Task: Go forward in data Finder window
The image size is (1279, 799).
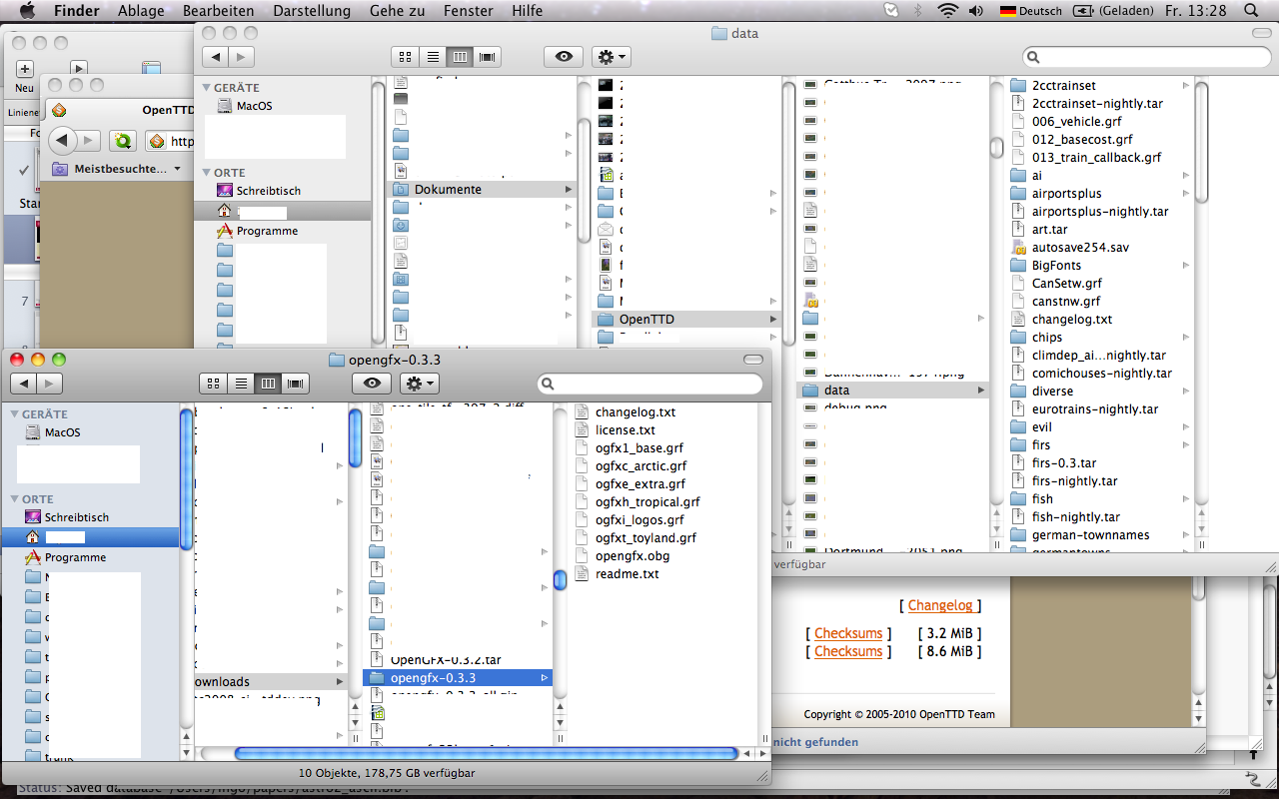Action: coord(242,57)
